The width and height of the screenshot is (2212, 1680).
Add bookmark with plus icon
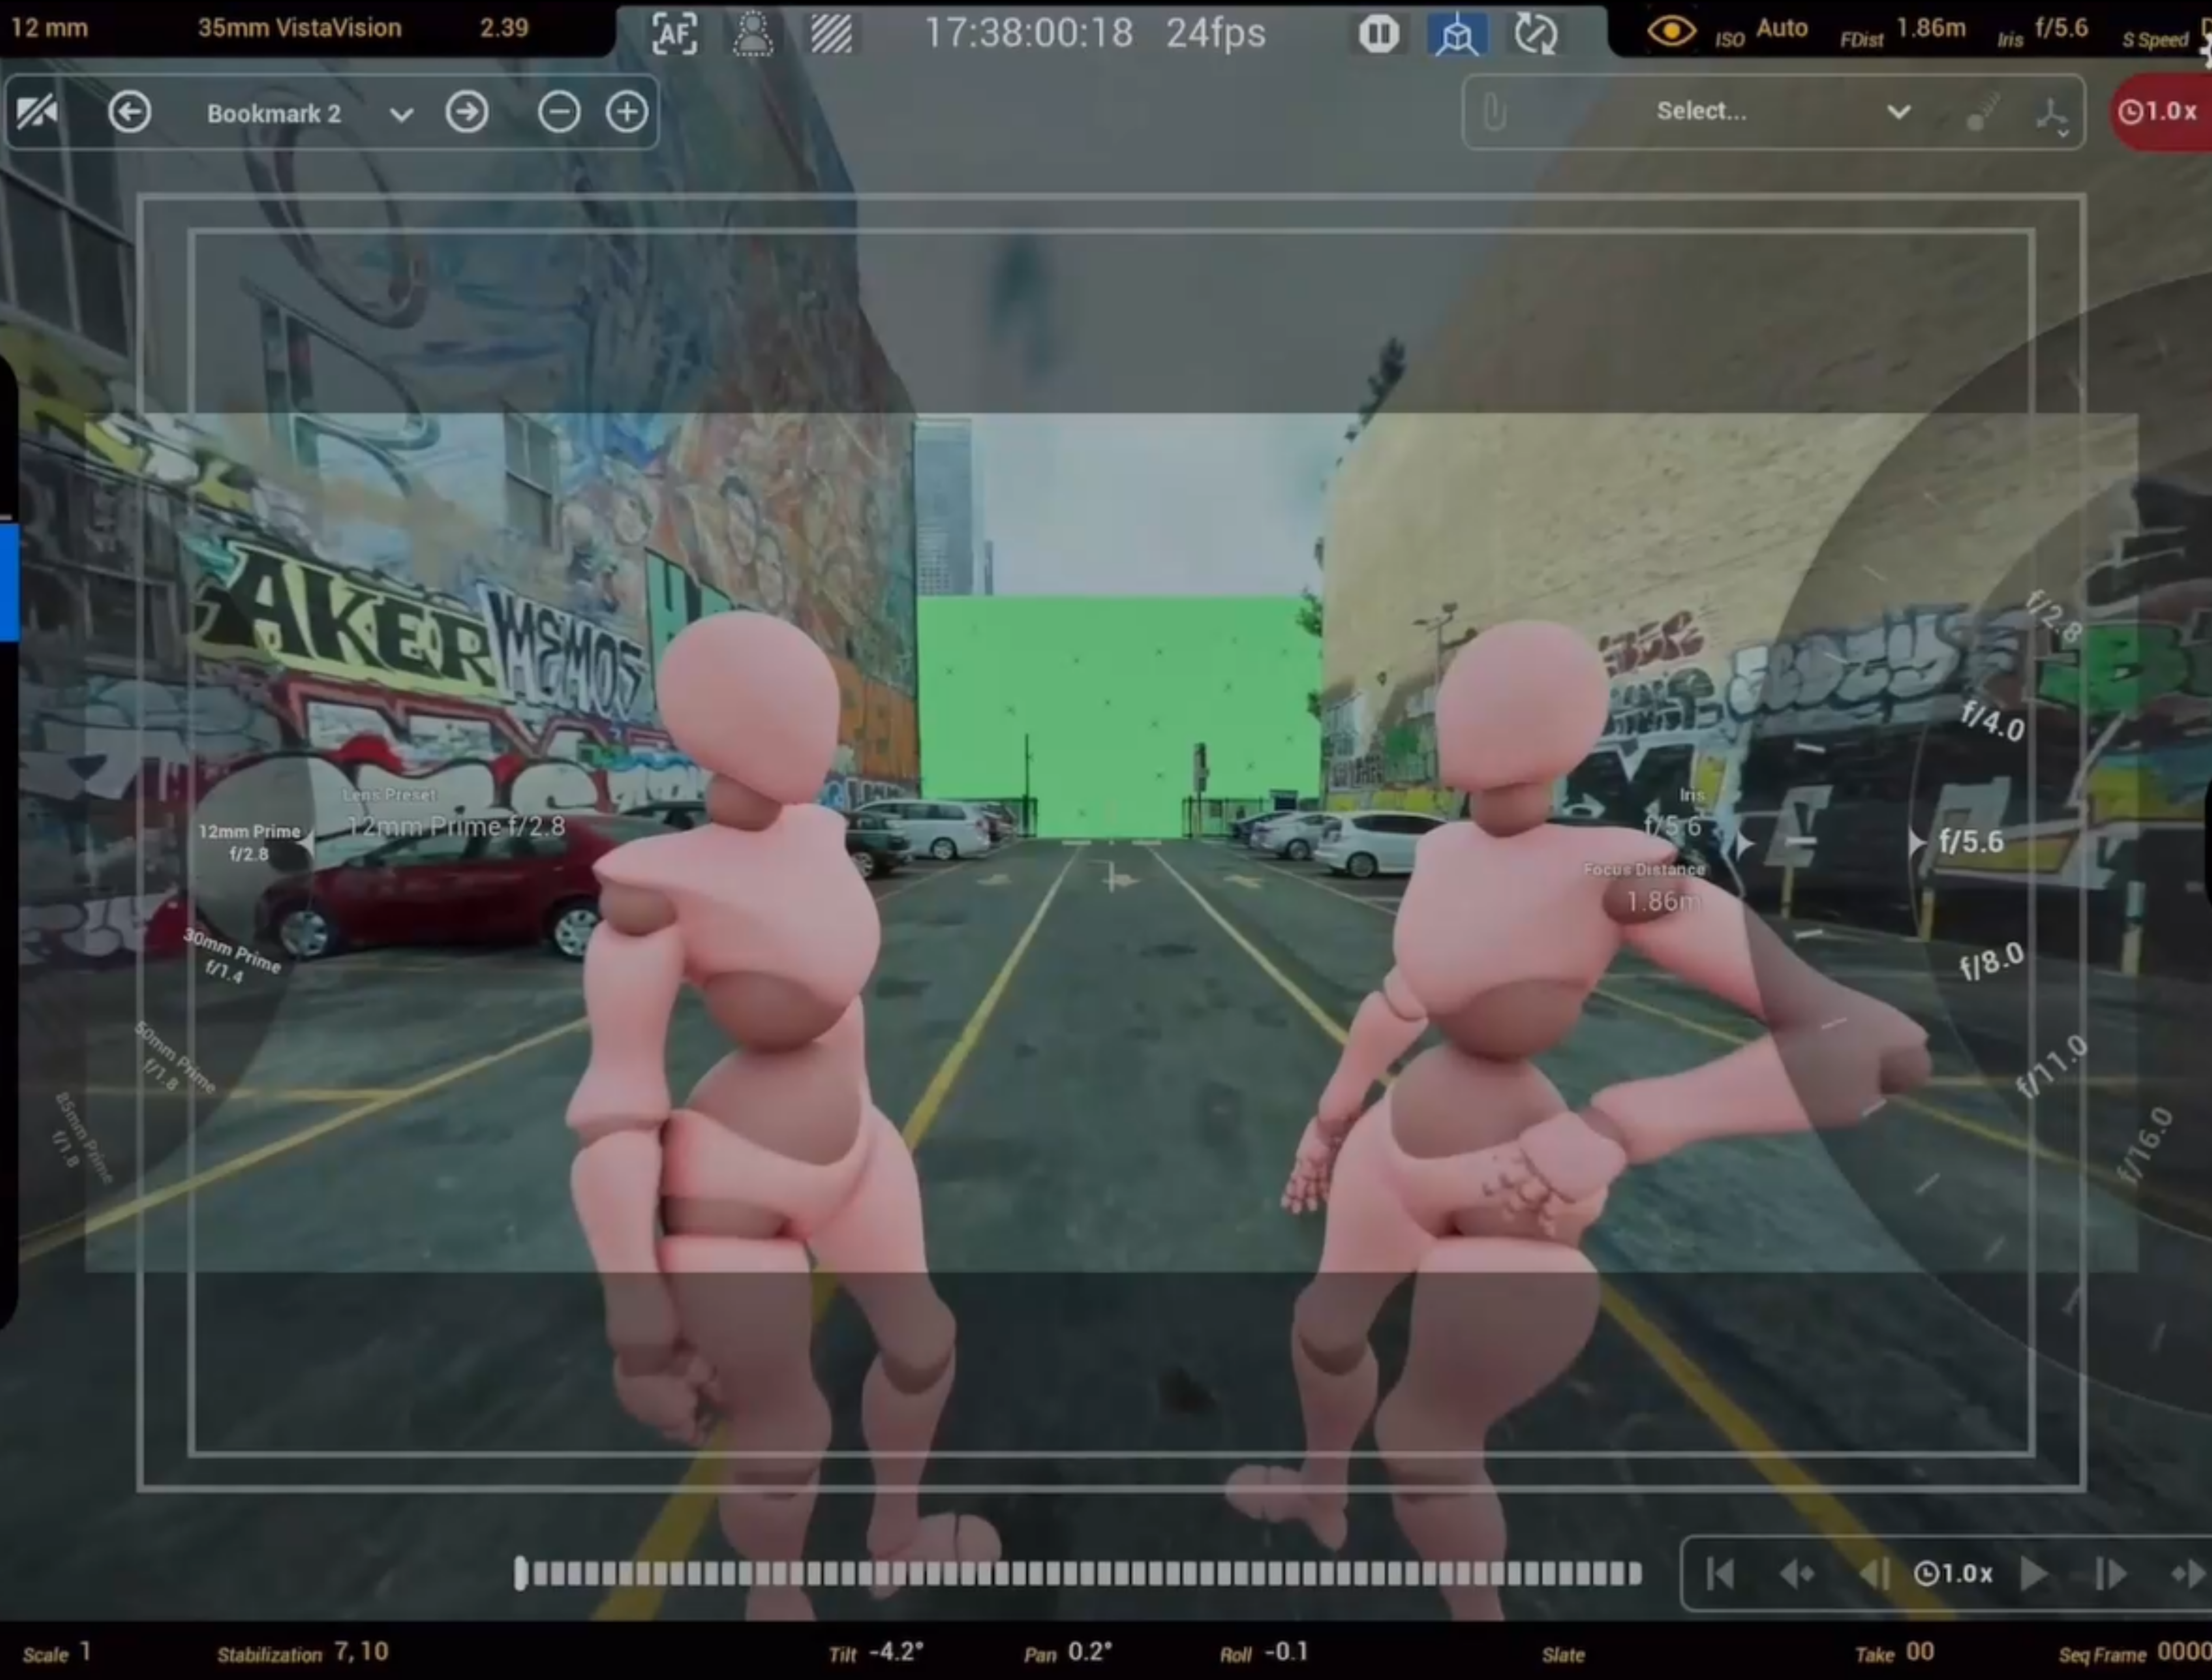coord(627,112)
